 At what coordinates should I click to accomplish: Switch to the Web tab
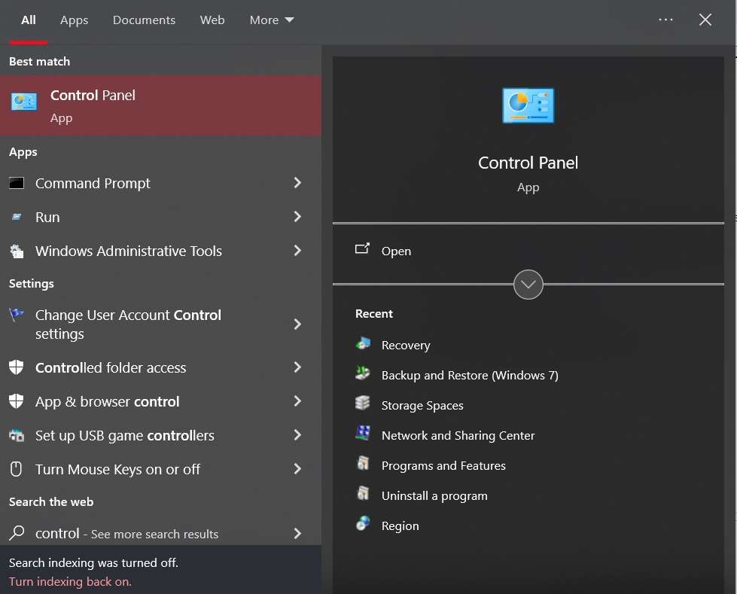click(212, 20)
